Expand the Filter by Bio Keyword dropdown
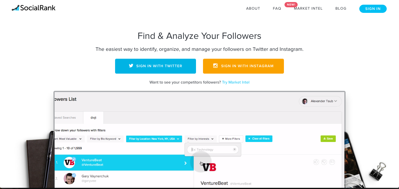This screenshot has width=399, height=189. pos(105,139)
